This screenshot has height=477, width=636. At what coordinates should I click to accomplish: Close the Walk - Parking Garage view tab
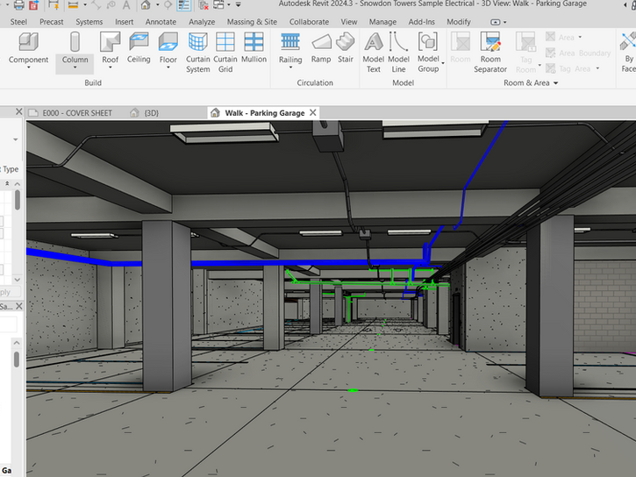(312, 112)
